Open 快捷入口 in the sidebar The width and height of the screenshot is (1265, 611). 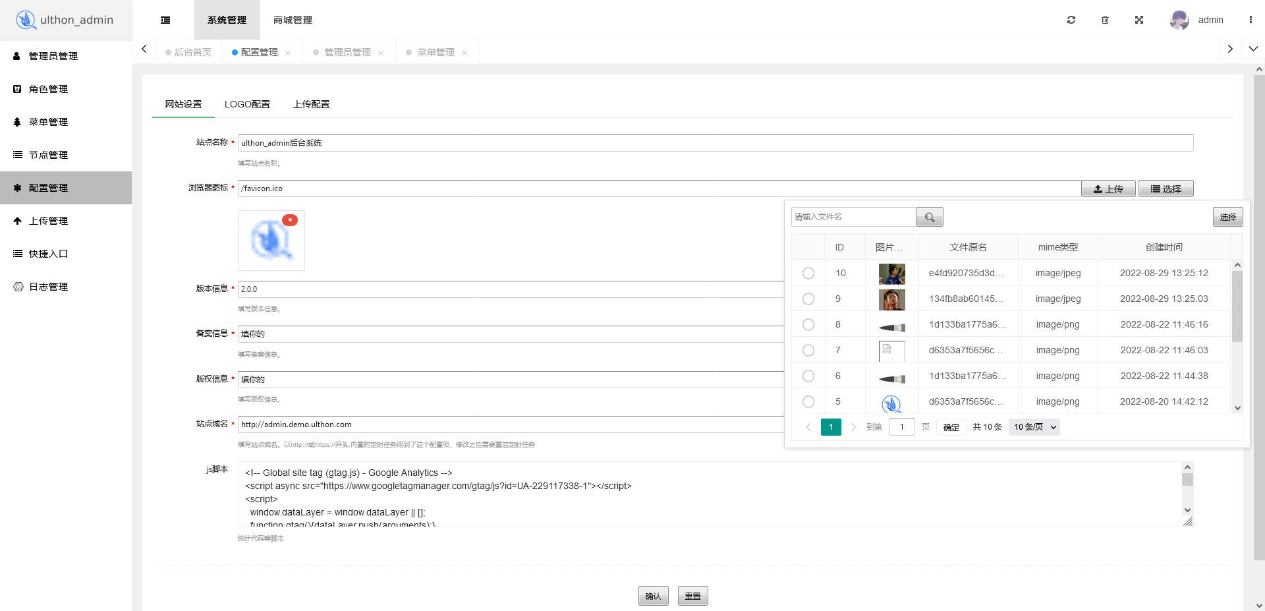point(66,254)
